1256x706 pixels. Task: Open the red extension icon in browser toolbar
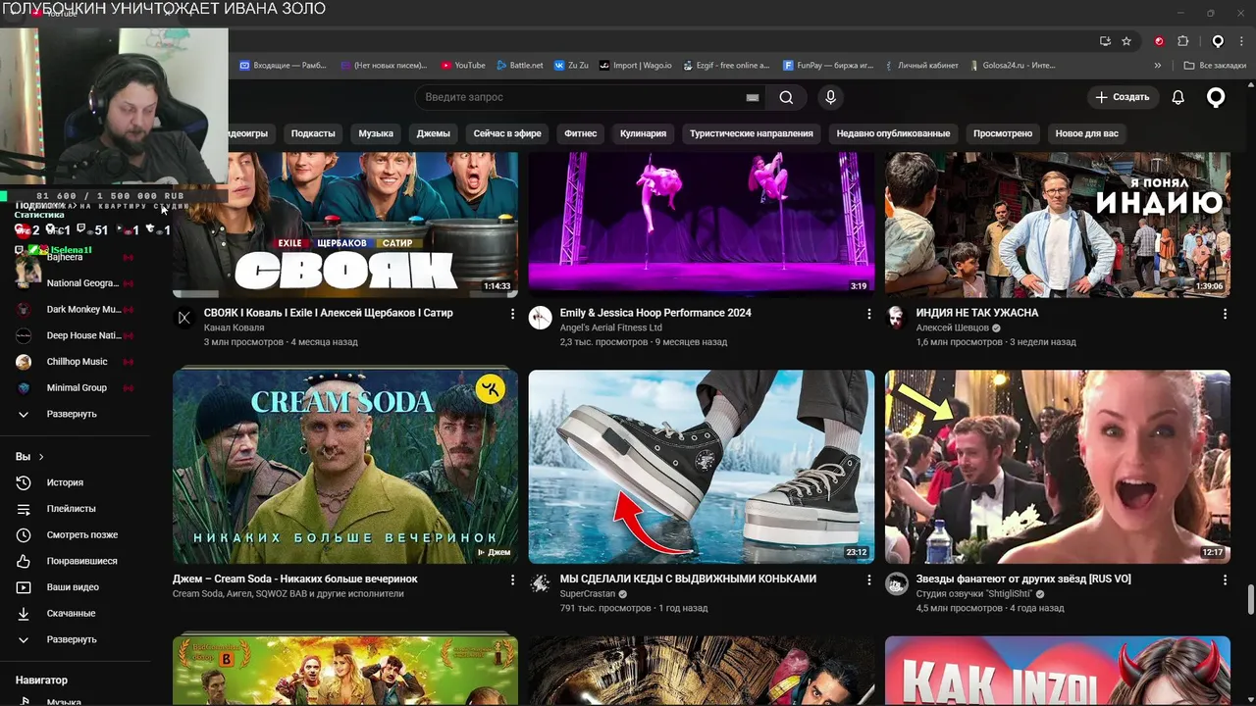pyautogui.click(x=1159, y=41)
